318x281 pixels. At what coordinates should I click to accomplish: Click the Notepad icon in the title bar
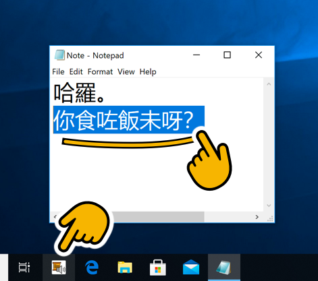coord(59,55)
